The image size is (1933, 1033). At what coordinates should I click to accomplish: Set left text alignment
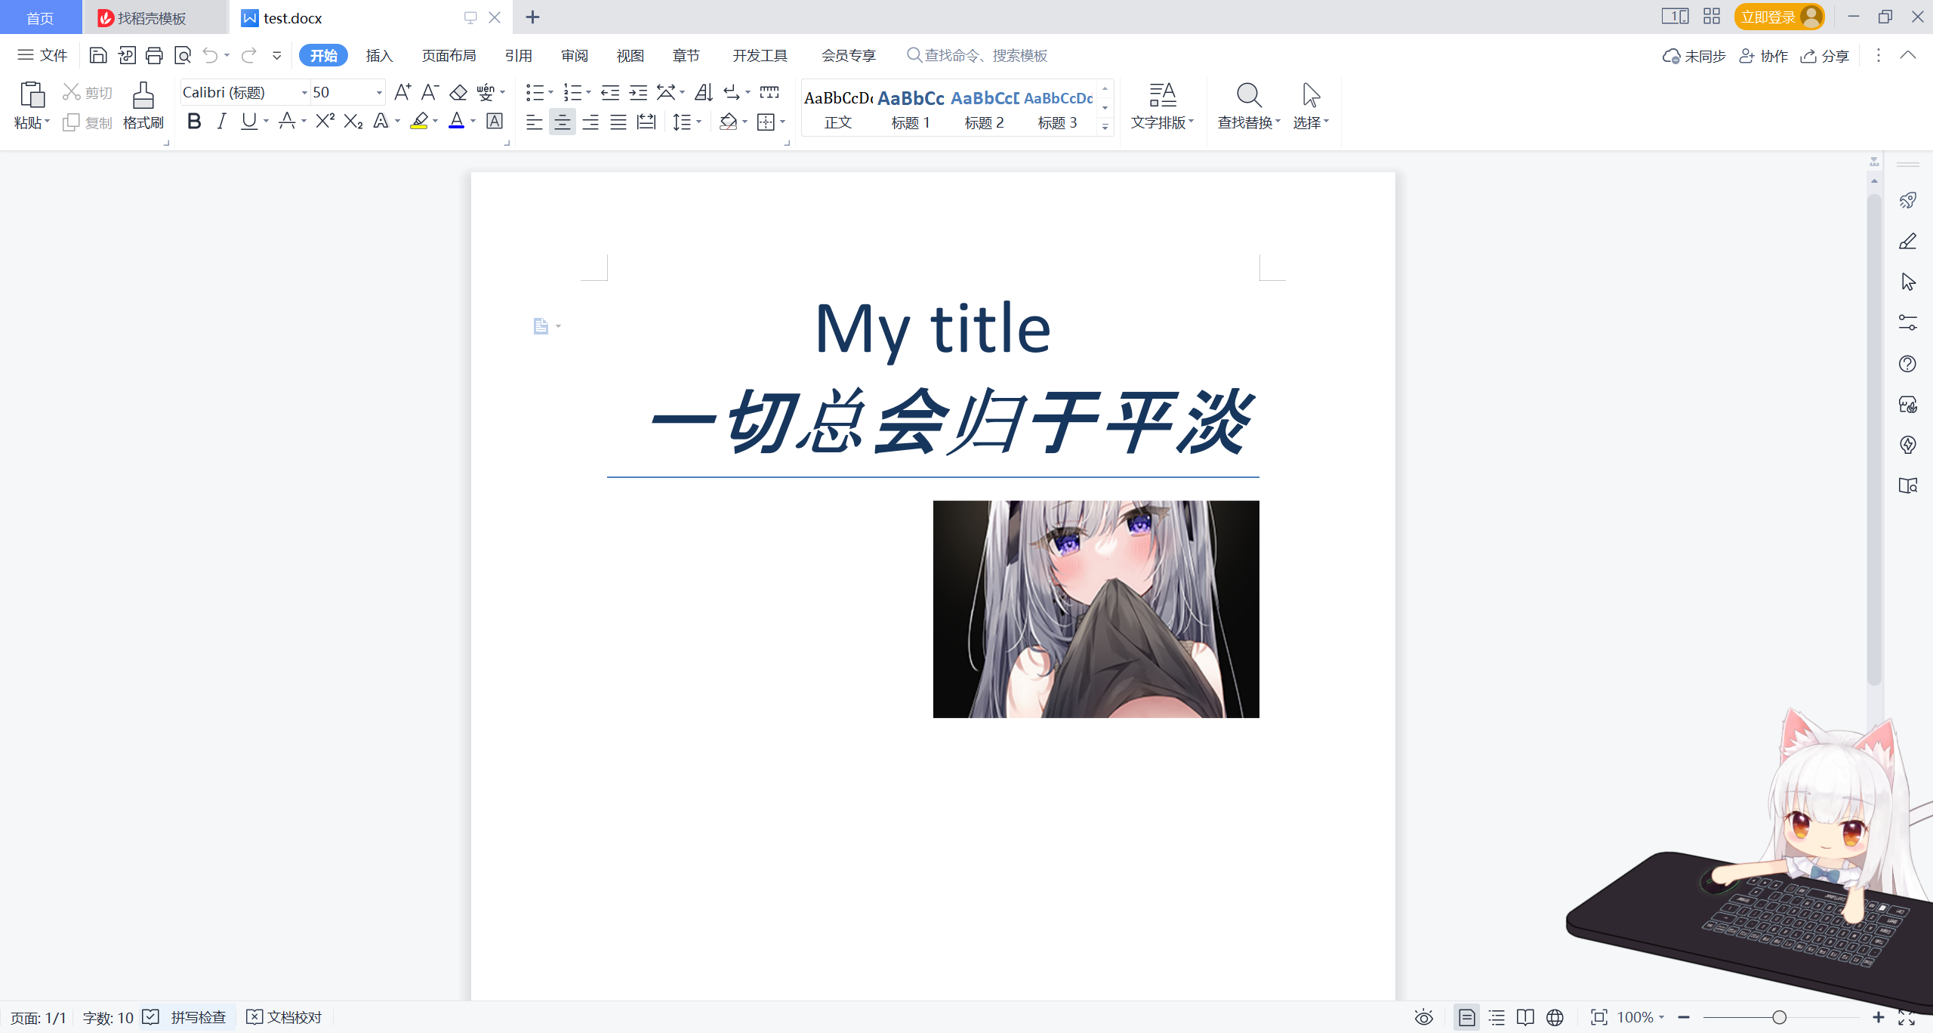click(x=534, y=122)
